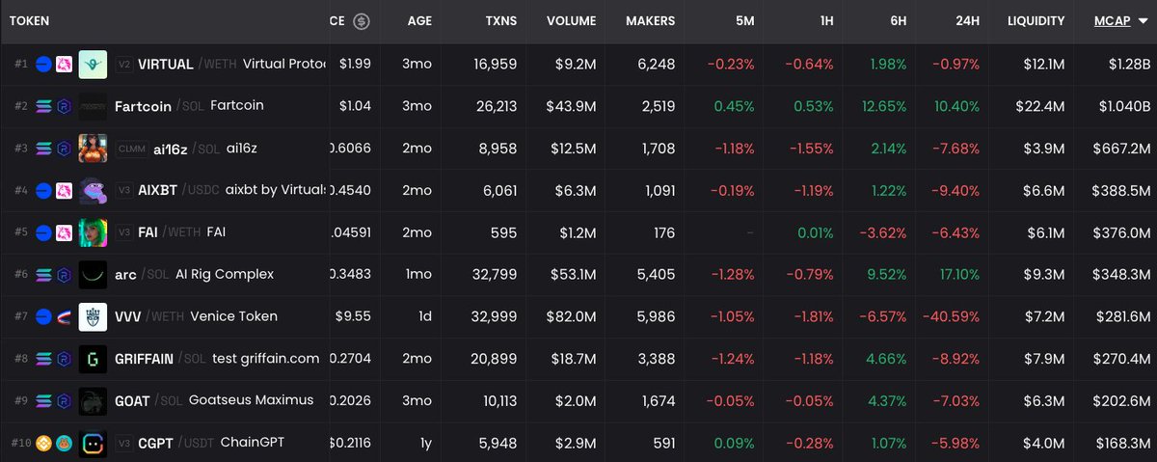Click the BNB chain icon in CGPT row
Viewport: 1157px width, 462px height.
pyautogui.click(x=43, y=443)
